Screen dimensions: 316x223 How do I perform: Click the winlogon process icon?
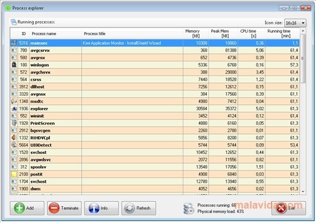[x=14, y=65]
